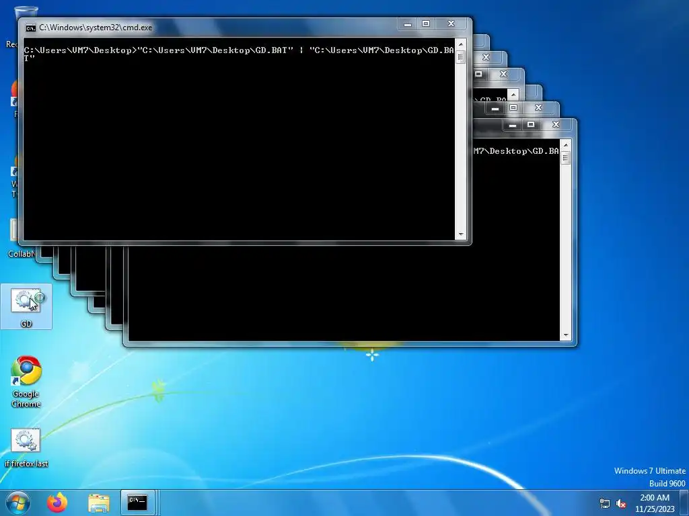Select the Google Chrome desktop shortcut
689x516 pixels.
pyautogui.click(x=26, y=382)
